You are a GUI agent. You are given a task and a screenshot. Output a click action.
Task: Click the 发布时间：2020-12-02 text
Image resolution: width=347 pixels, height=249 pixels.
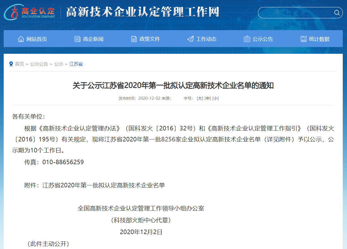coord(139,98)
